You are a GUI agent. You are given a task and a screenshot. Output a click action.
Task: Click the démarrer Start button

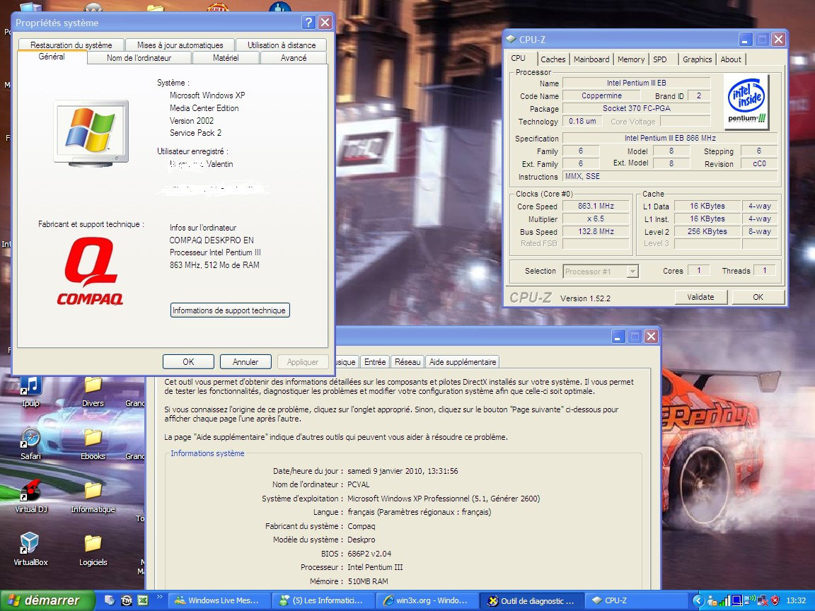47,600
